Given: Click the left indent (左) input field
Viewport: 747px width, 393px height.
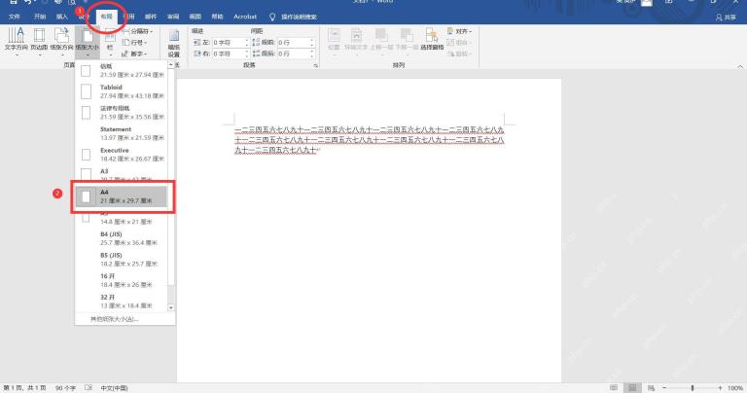Looking at the screenshot, I should click(228, 43).
